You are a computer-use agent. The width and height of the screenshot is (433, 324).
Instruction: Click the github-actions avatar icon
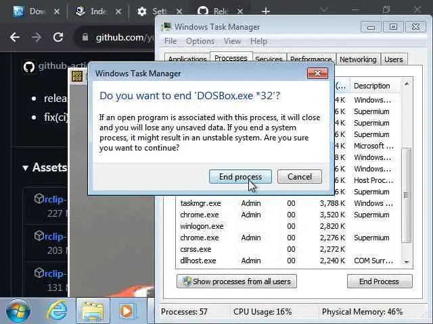29,67
